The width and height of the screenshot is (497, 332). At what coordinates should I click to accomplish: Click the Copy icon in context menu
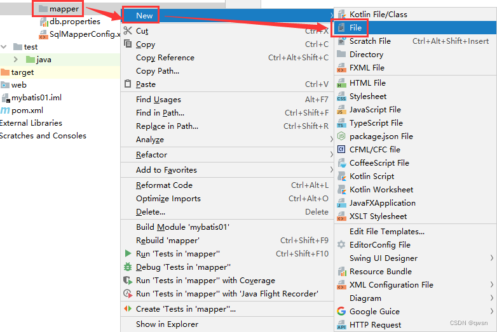[x=128, y=44]
